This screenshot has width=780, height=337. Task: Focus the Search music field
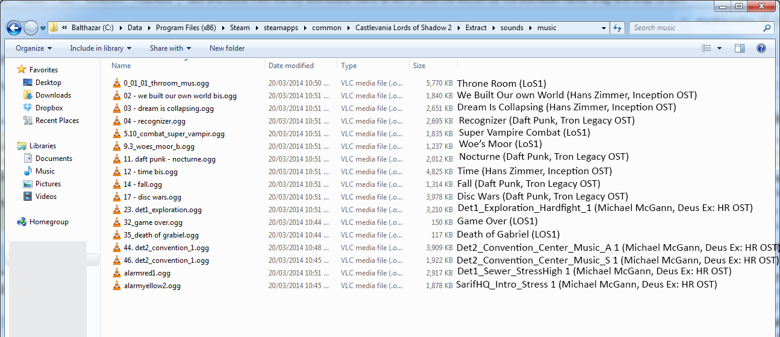tap(700, 28)
